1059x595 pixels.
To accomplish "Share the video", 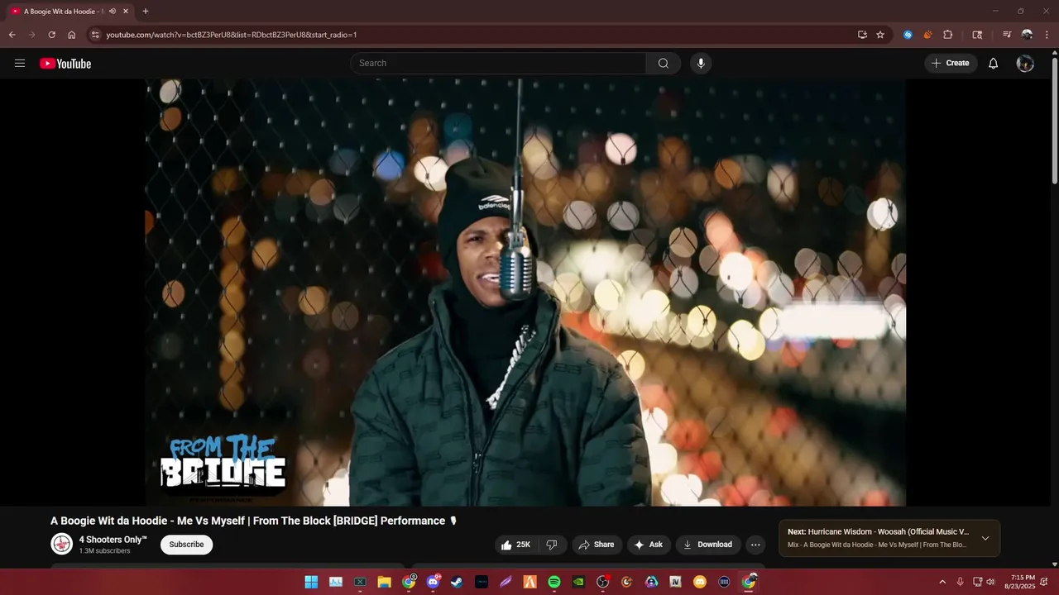I will coord(597,545).
